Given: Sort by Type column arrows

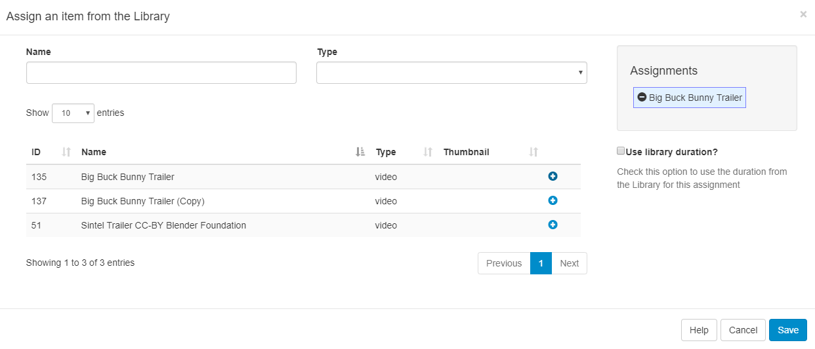Looking at the screenshot, I should click(x=428, y=152).
